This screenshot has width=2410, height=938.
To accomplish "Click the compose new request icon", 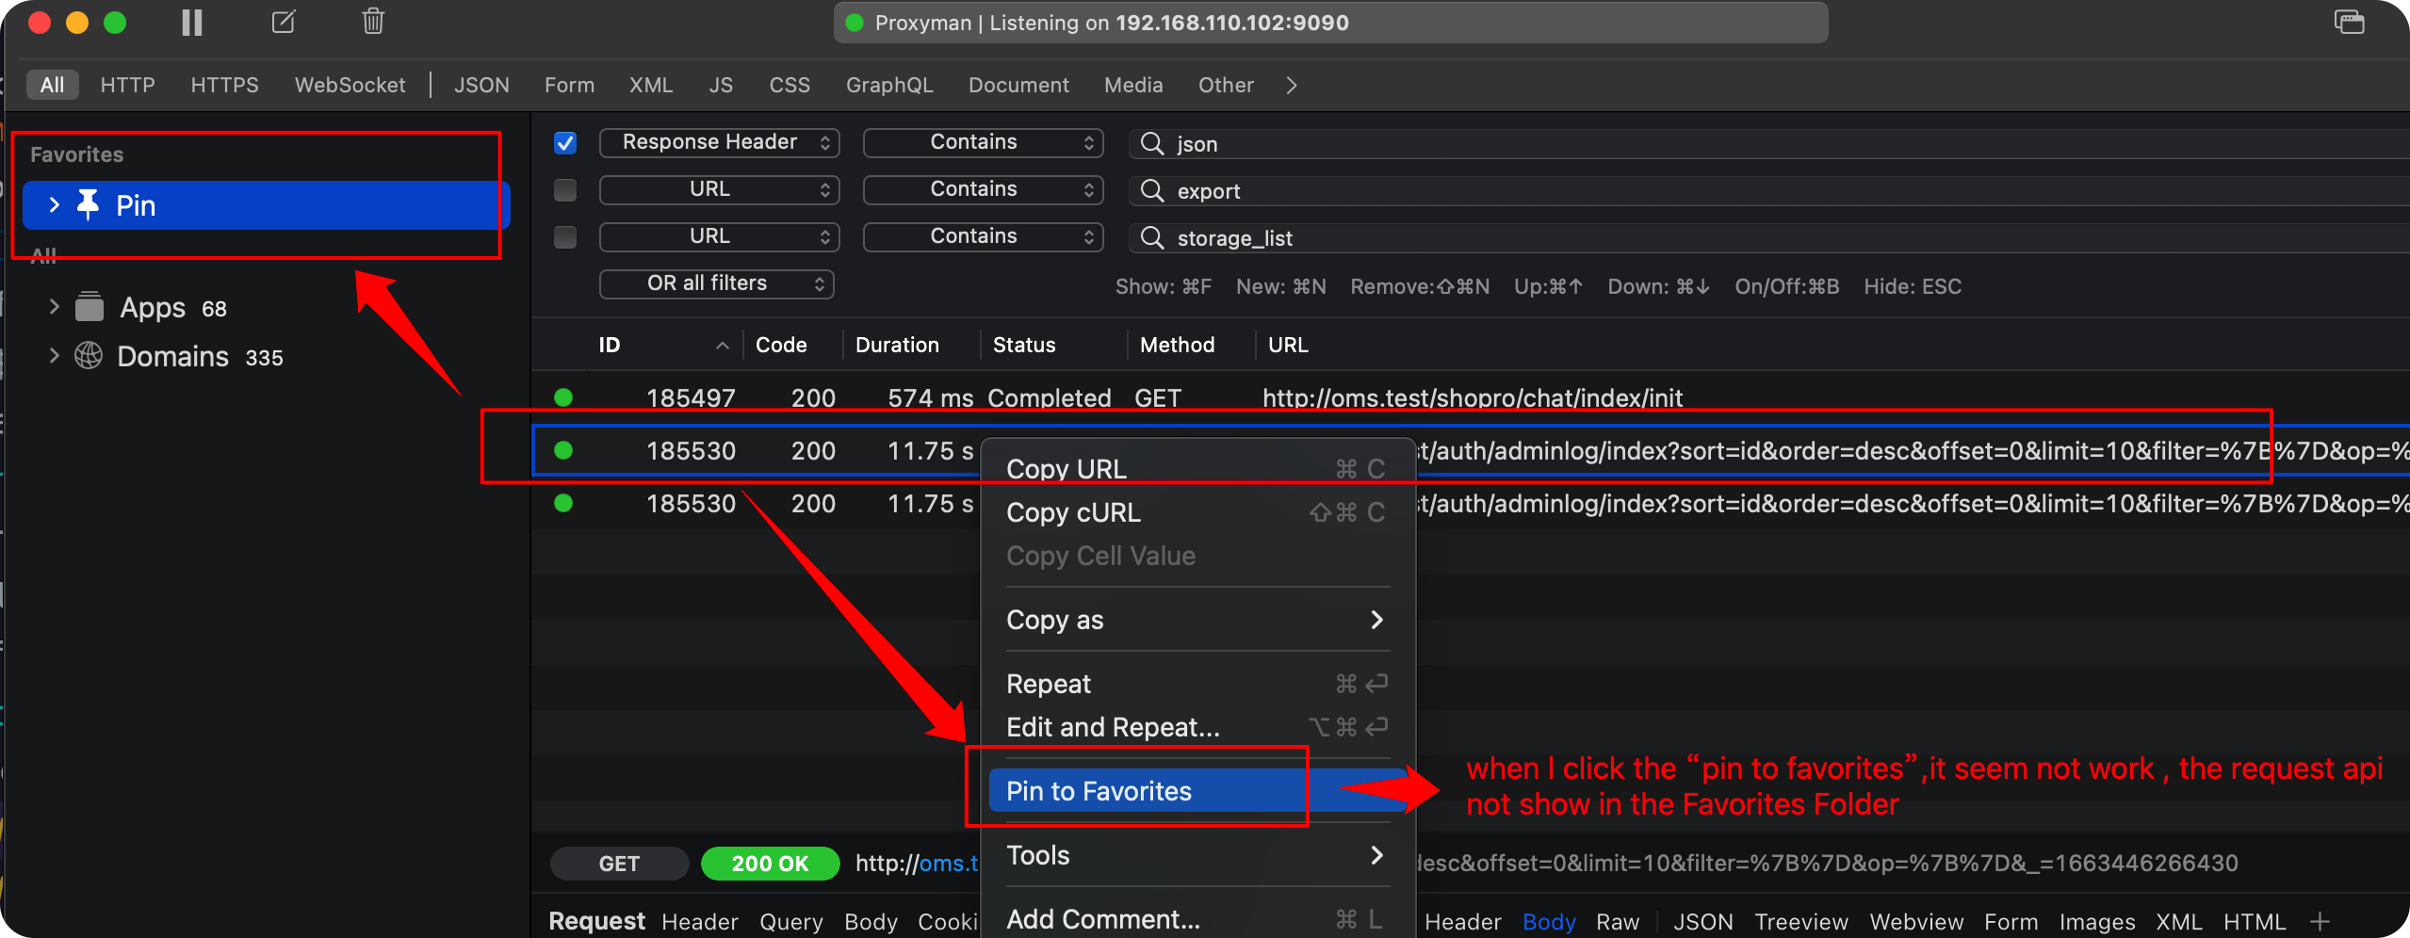I will click(284, 22).
